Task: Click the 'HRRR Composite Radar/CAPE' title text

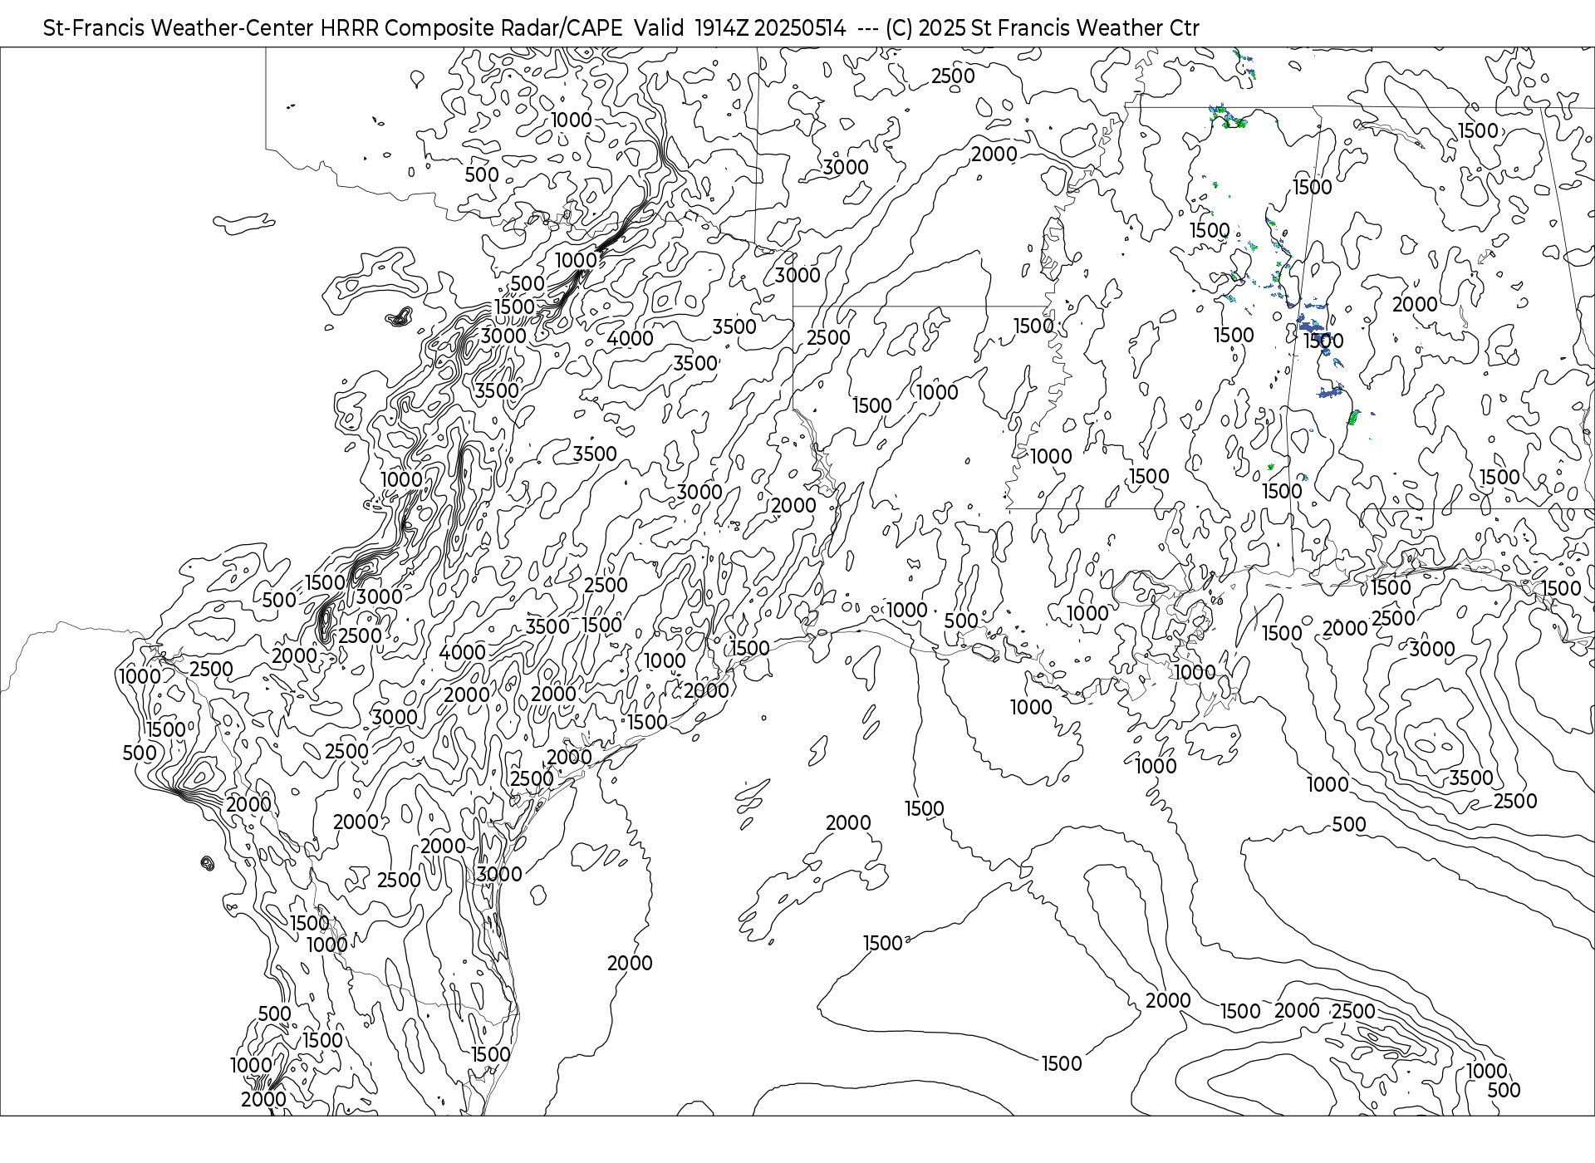Action: pyautogui.click(x=471, y=28)
